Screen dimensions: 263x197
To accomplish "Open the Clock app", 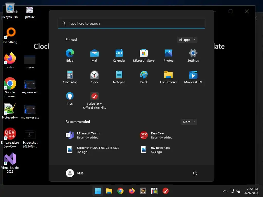I will point(95,77).
